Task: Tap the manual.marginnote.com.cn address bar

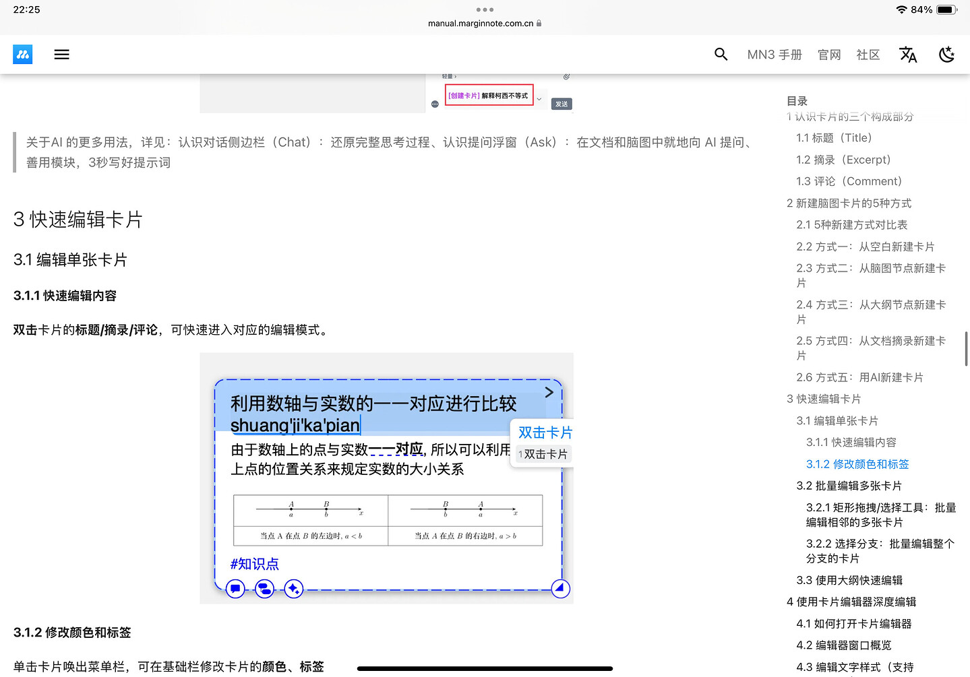Action: 485,24
